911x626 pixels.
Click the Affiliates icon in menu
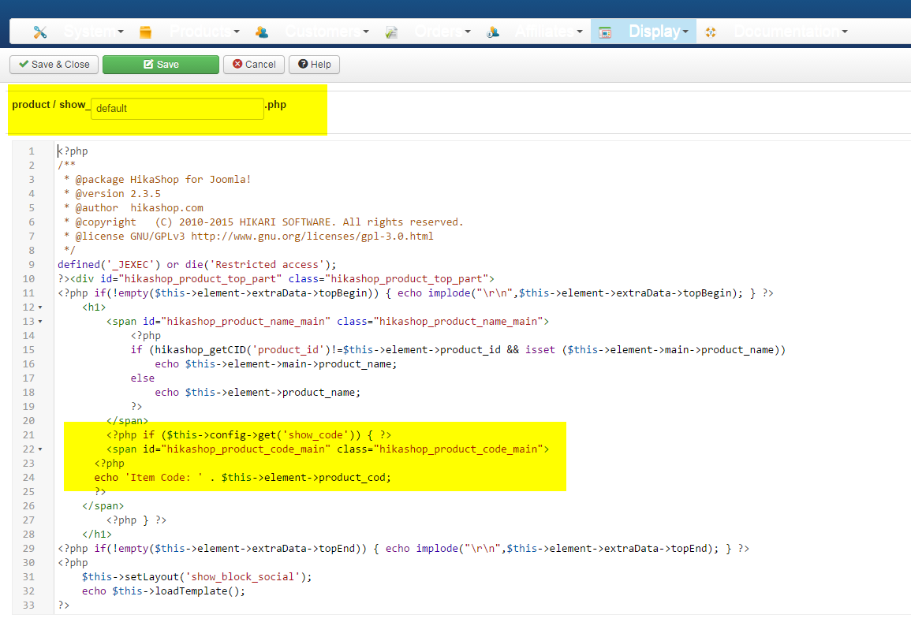click(493, 32)
